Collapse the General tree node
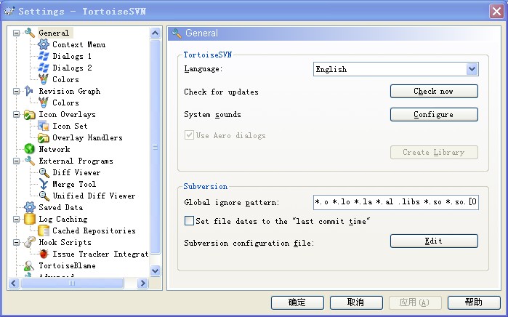This screenshot has height=317, width=508. pos(16,33)
